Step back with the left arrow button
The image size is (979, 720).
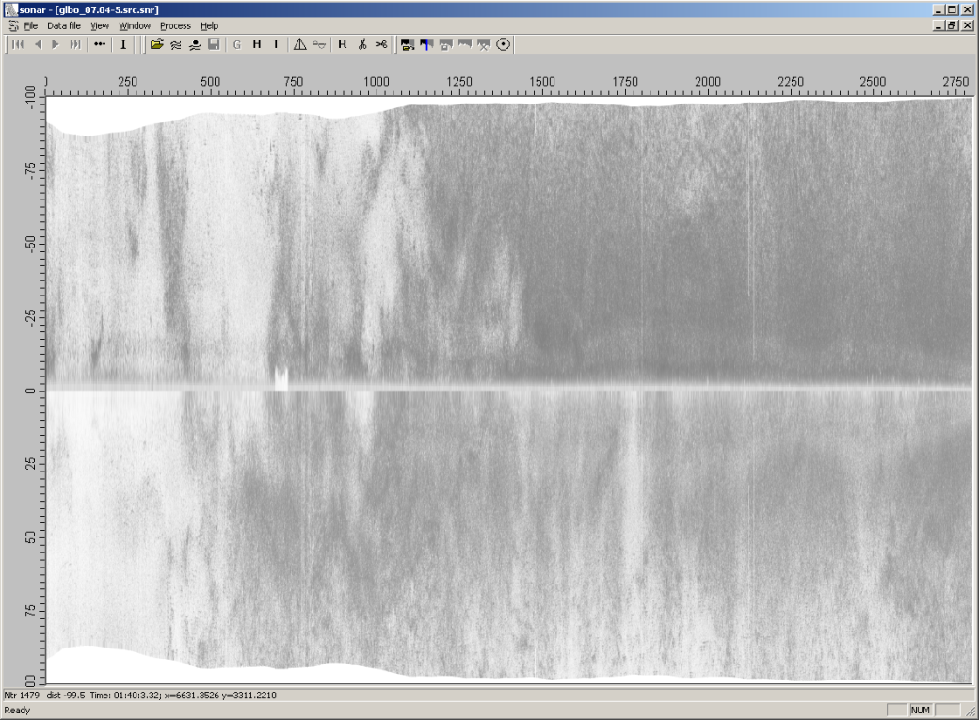pyautogui.click(x=38, y=44)
